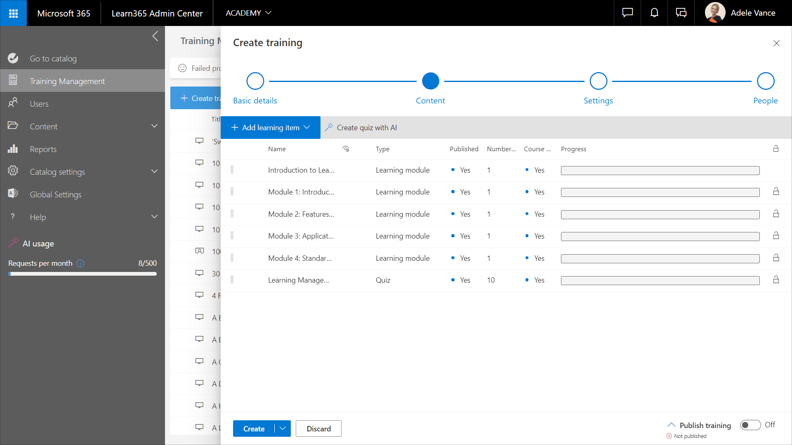Open the ACADEMY dropdown
Viewport: 792px width, 445px height.
click(x=248, y=13)
